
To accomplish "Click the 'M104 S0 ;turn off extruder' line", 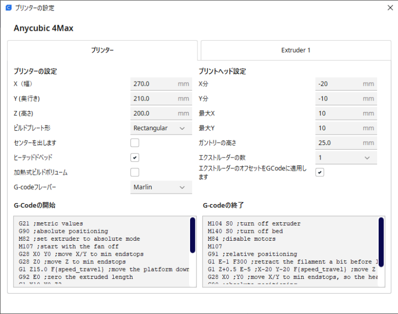I will pos(254,223).
